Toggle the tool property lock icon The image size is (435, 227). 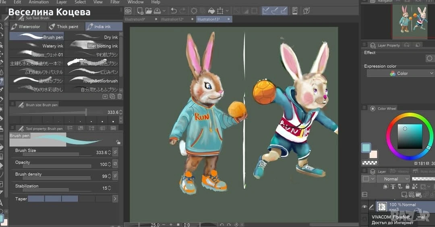118,142
